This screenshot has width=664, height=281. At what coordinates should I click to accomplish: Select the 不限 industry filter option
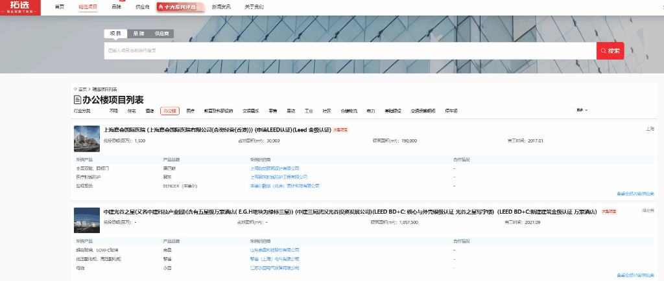113,111
